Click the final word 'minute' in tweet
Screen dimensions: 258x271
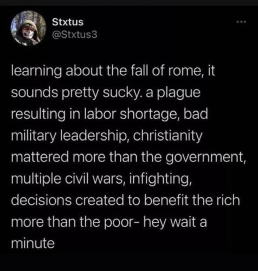pos(33,243)
